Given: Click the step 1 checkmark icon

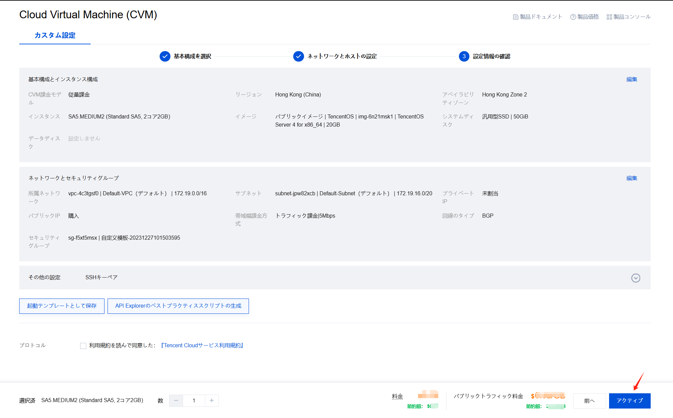Looking at the screenshot, I should [x=165, y=57].
